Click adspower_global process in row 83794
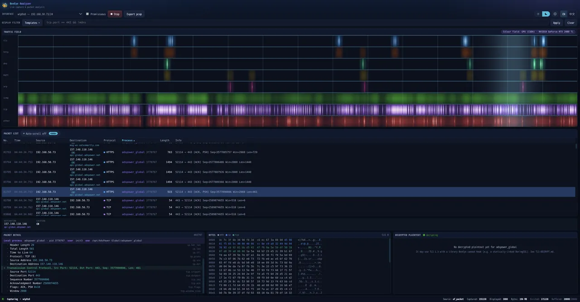Image resolution: width=580 pixels, height=302 pixels. [133, 162]
